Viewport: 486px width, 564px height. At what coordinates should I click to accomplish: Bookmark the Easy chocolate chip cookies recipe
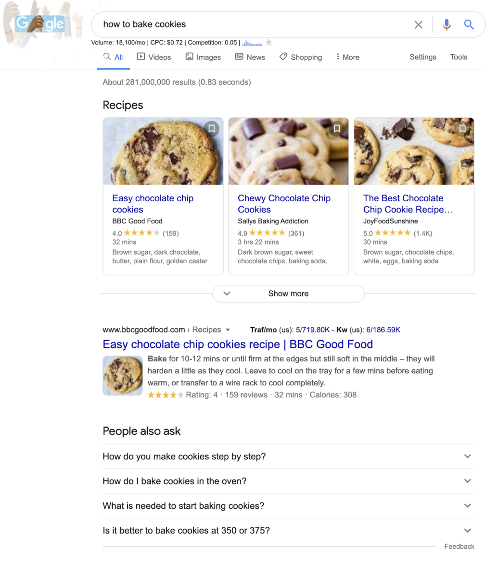tap(211, 128)
